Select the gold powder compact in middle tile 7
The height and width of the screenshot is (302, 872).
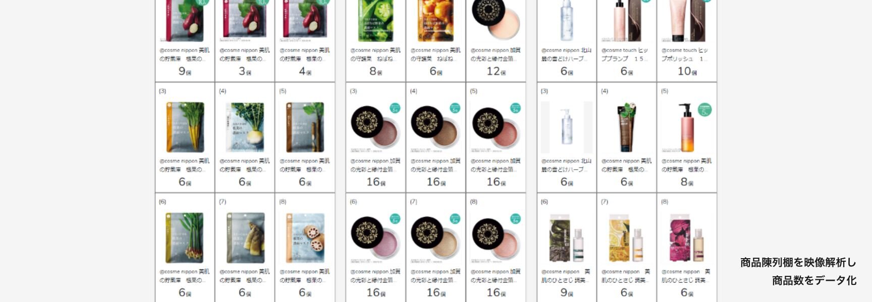[x=436, y=238]
